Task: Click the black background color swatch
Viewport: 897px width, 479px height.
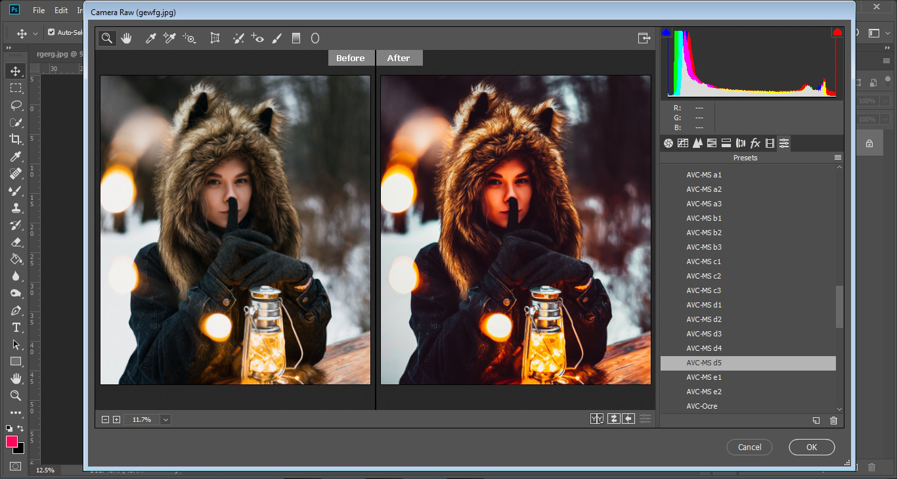Action: (x=20, y=449)
